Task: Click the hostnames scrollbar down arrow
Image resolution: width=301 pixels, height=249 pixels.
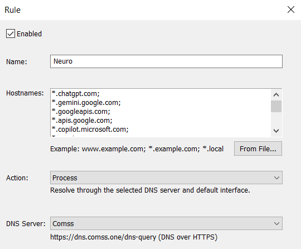Action: click(276, 131)
